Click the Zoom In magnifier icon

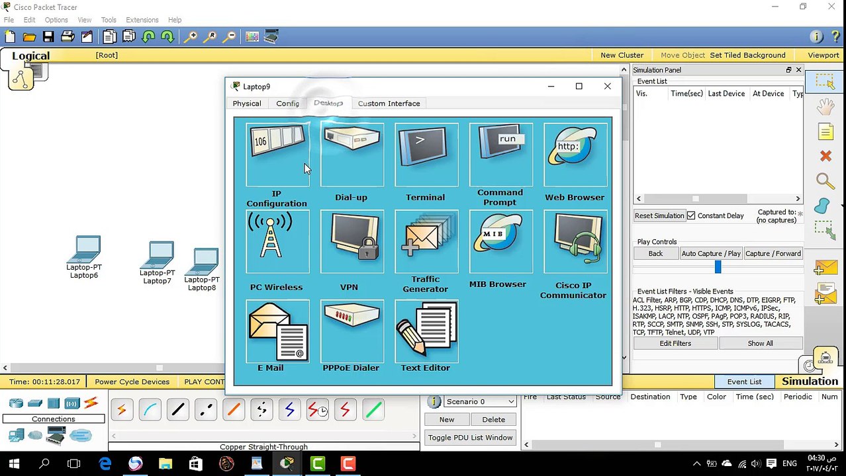pos(191,37)
